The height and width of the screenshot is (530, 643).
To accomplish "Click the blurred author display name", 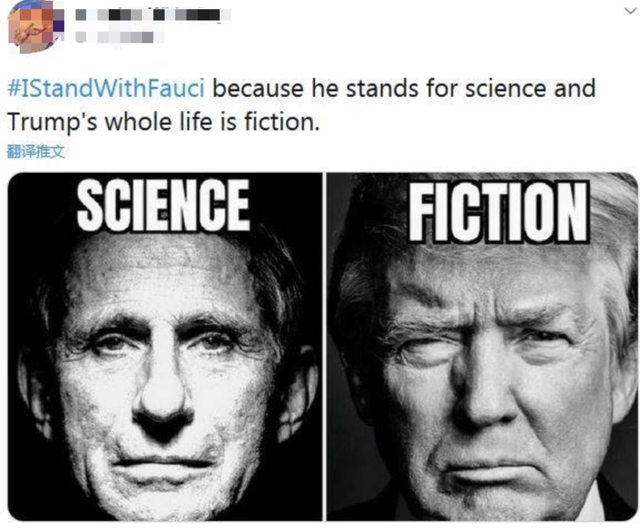I will click(152, 14).
